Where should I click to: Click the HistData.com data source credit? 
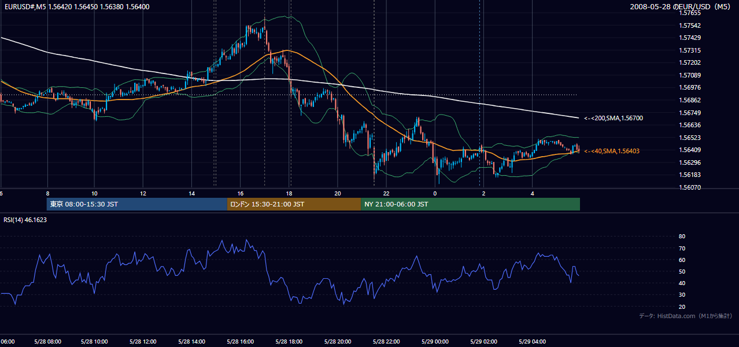pyautogui.click(x=686, y=316)
